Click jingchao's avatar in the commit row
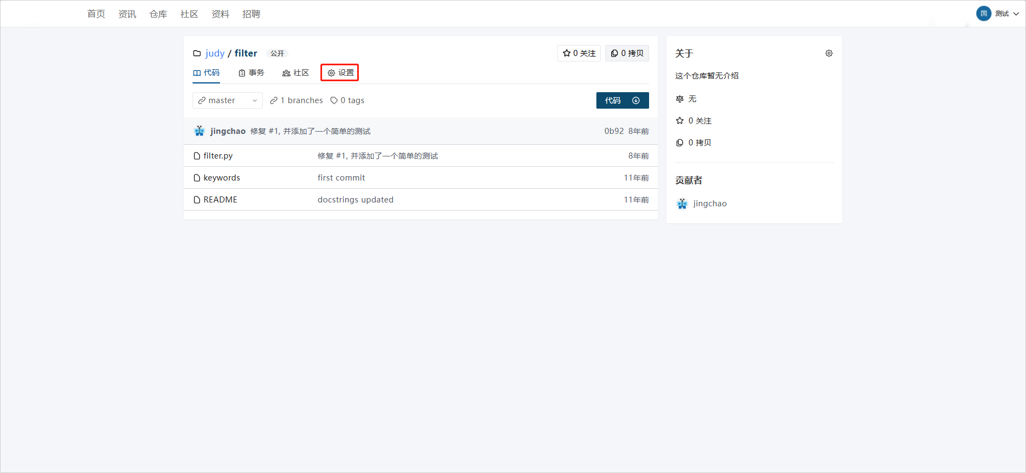 pyautogui.click(x=199, y=131)
